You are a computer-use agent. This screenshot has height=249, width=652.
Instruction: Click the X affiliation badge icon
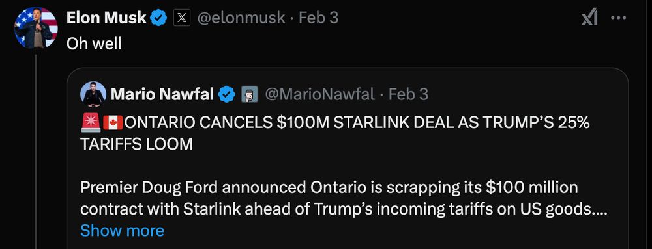pos(182,18)
